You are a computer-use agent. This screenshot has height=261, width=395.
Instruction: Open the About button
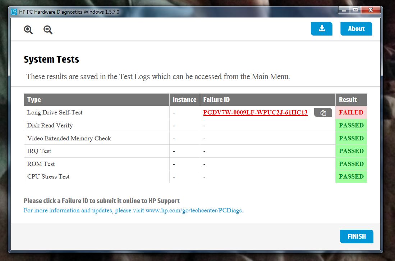(x=356, y=28)
